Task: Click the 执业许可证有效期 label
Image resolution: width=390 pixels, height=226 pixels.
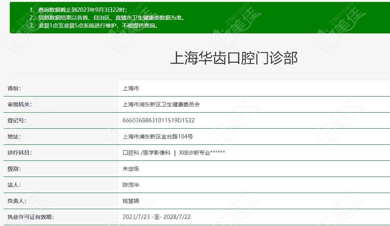Action: [x=31, y=217]
